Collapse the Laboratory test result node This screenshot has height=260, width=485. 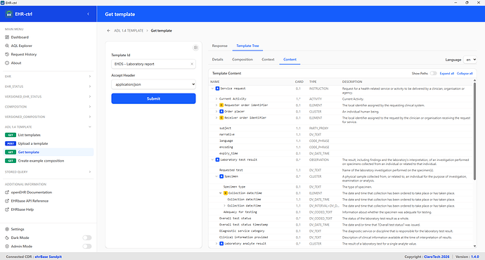pos(212,160)
